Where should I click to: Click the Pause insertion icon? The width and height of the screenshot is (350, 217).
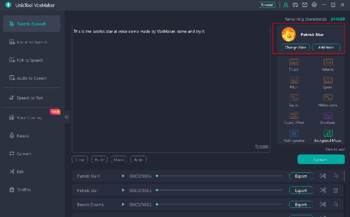294,63
